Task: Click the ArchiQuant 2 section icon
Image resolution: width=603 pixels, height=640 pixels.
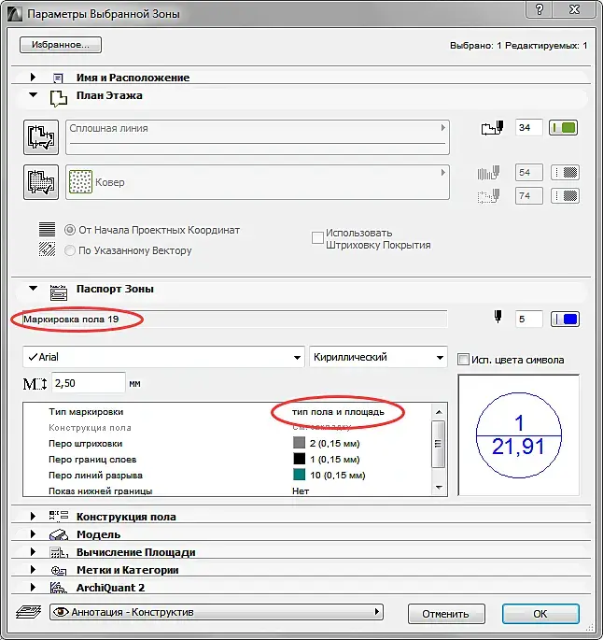Action: click(x=58, y=588)
